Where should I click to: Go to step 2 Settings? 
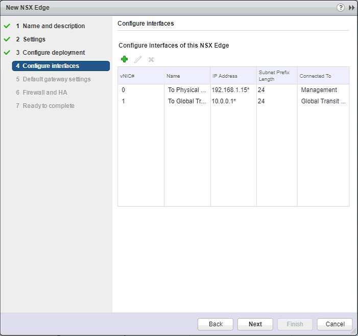pos(34,39)
